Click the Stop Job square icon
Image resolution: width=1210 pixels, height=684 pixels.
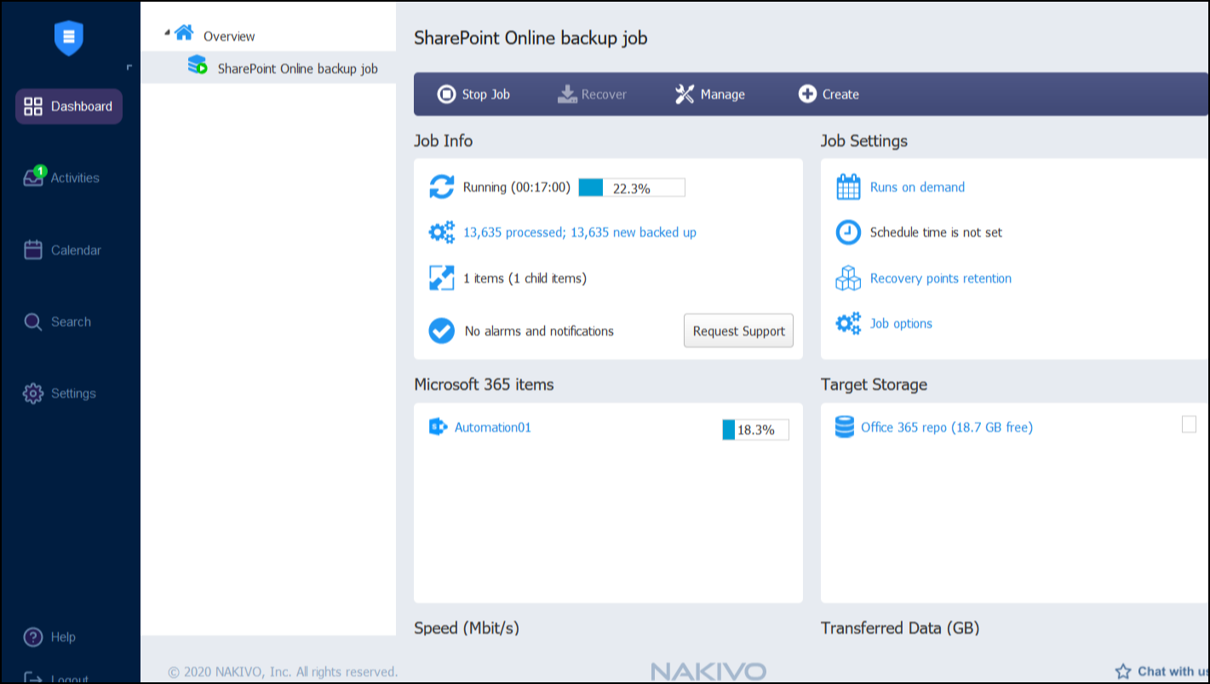coord(446,94)
